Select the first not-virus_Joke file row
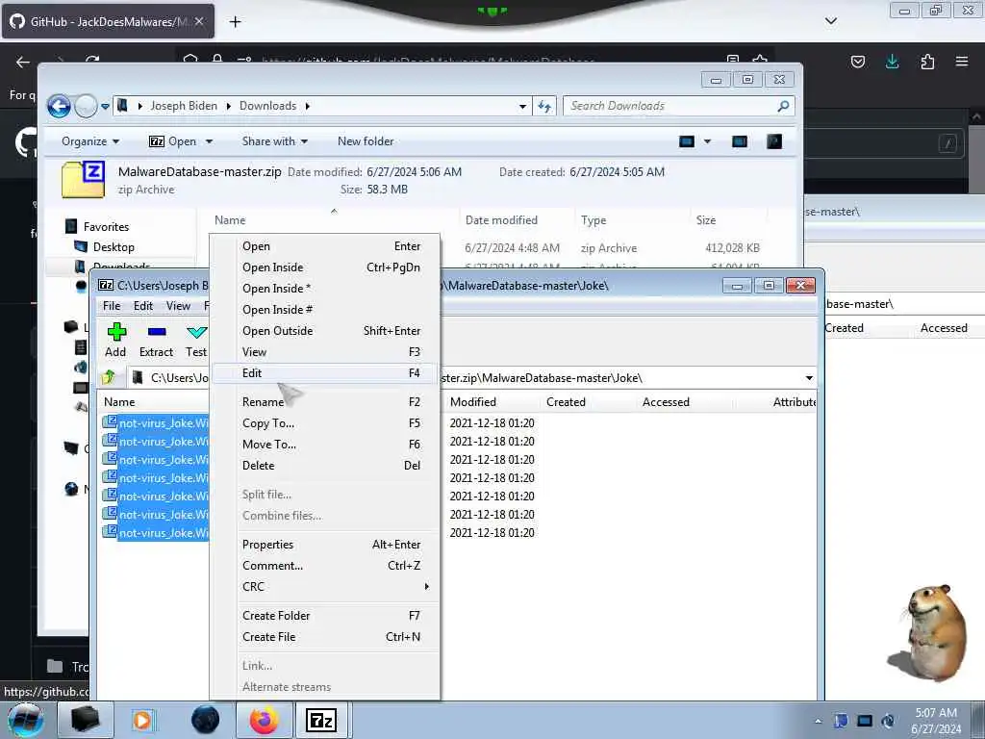This screenshot has height=739, width=985. [x=155, y=423]
